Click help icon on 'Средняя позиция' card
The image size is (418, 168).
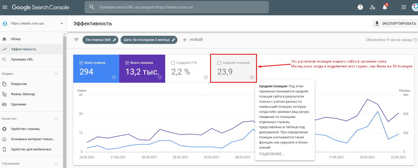point(252,77)
